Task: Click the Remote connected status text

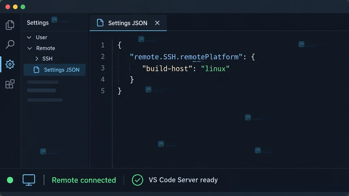Action: [x=84, y=180]
